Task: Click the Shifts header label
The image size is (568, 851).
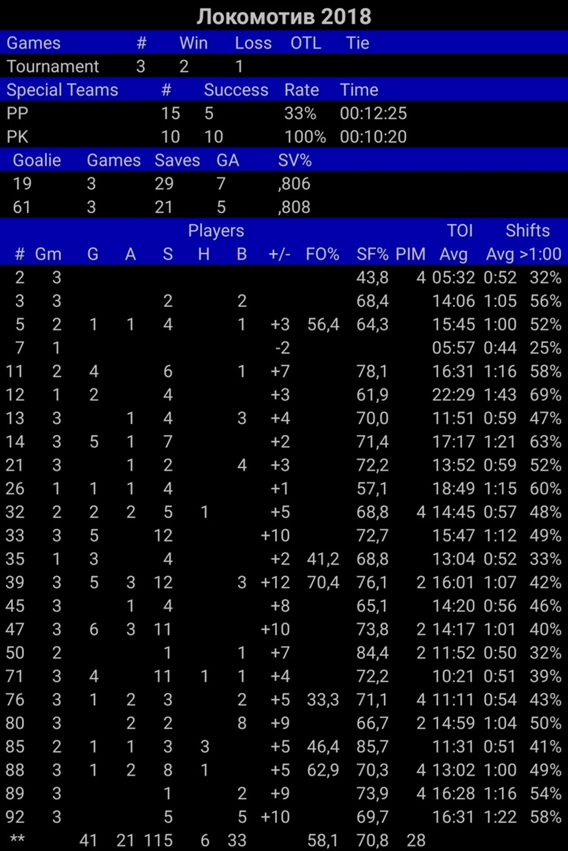Action: coord(528,230)
